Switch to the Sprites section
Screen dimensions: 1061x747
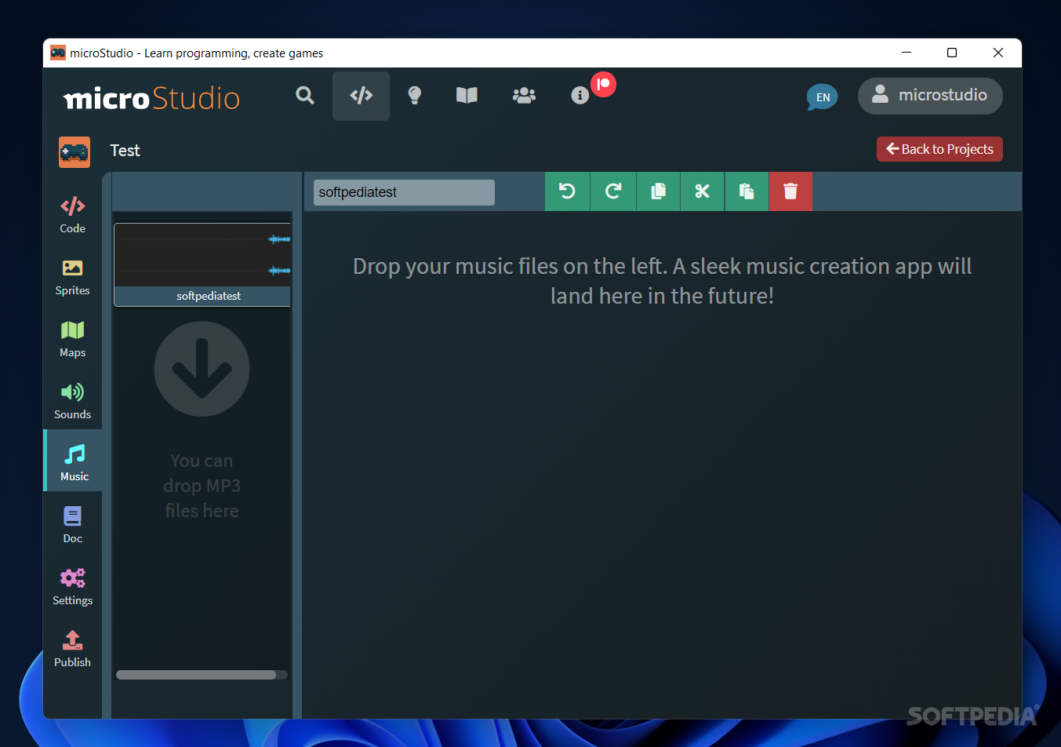73,276
